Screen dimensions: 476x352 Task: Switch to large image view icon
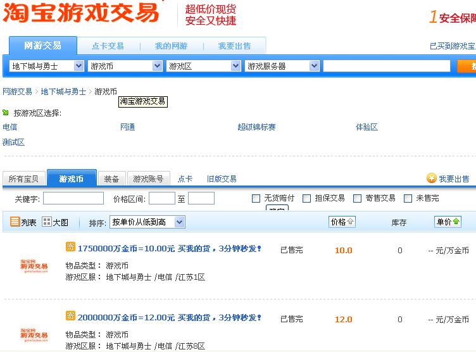46,222
